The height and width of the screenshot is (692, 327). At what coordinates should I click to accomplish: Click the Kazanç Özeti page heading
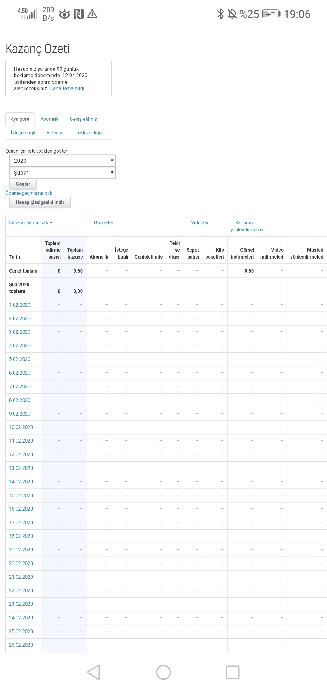coord(38,49)
